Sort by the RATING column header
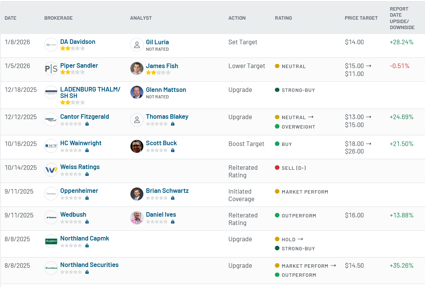 [x=284, y=18]
